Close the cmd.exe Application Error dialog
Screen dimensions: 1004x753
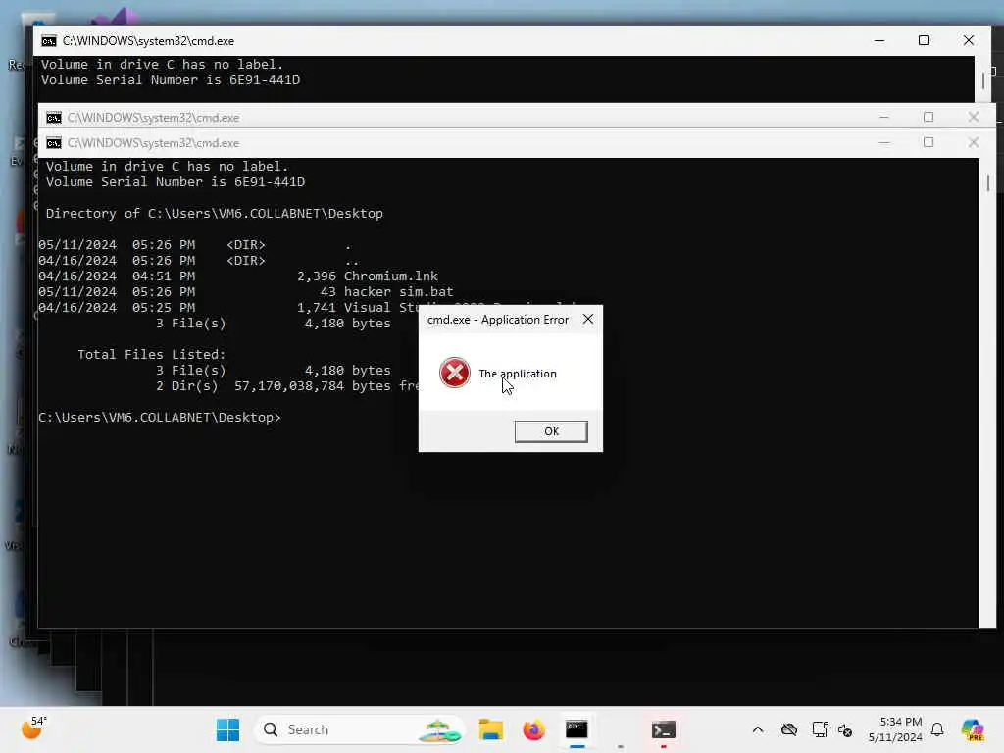(588, 319)
